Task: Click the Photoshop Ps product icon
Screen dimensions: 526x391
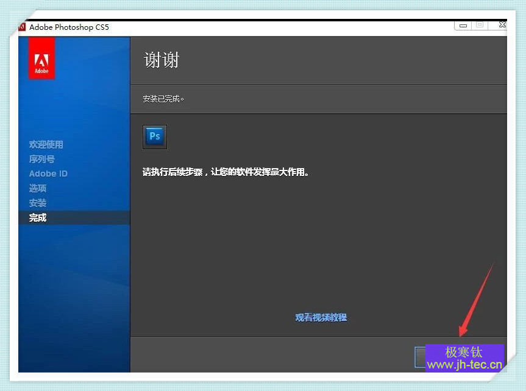Action: (x=155, y=137)
